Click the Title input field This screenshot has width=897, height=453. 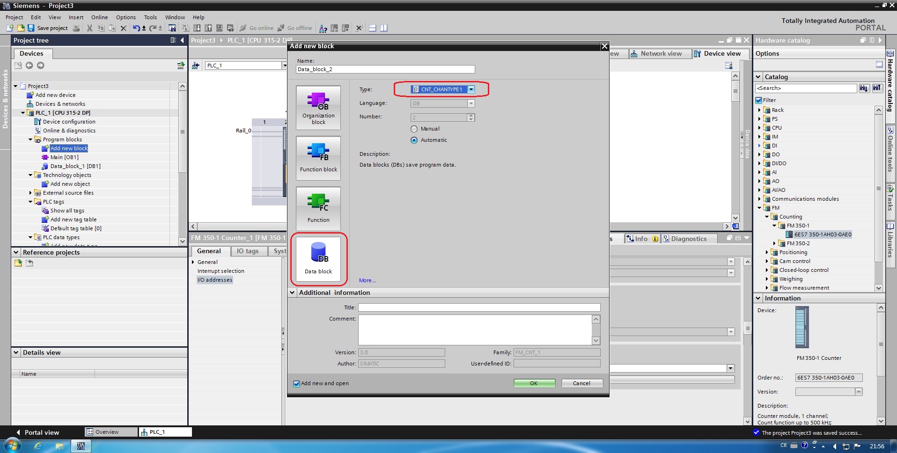pyautogui.click(x=479, y=307)
